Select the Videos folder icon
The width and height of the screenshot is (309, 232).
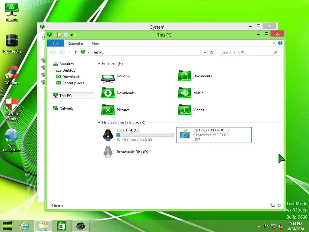click(185, 110)
